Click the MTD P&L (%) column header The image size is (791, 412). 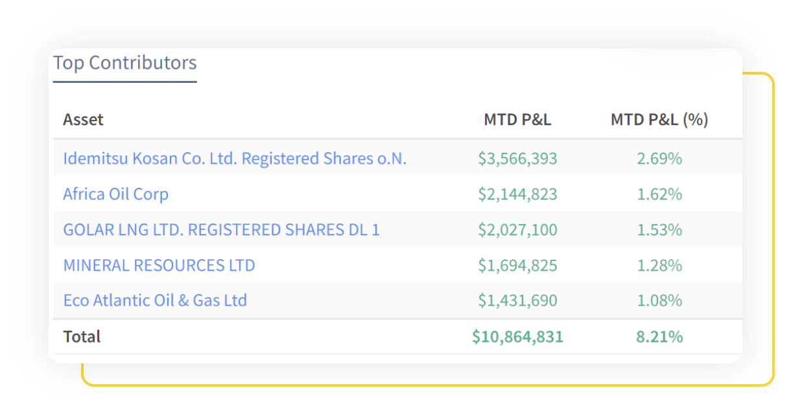pos(659,120)
